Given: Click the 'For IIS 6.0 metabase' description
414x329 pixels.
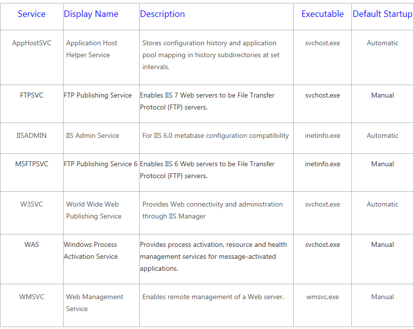Looking at the screenshot, I should click(x=216, y=136).
